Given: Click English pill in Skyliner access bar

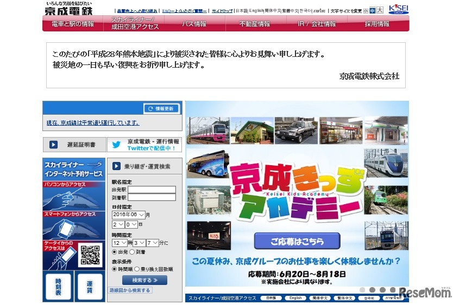Looking at the screenshot, I should tap(295, 298).
